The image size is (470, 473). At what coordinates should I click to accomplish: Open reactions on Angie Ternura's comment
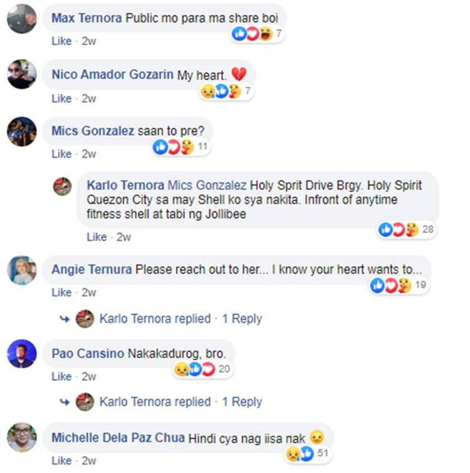(x=399, y=286)
